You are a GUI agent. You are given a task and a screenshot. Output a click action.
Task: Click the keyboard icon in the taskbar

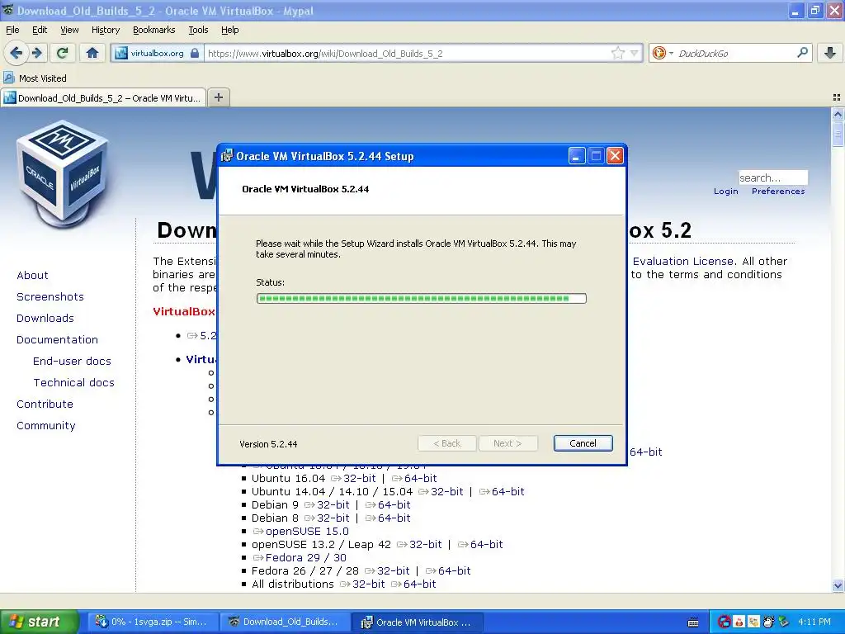[x=693, y=622]
